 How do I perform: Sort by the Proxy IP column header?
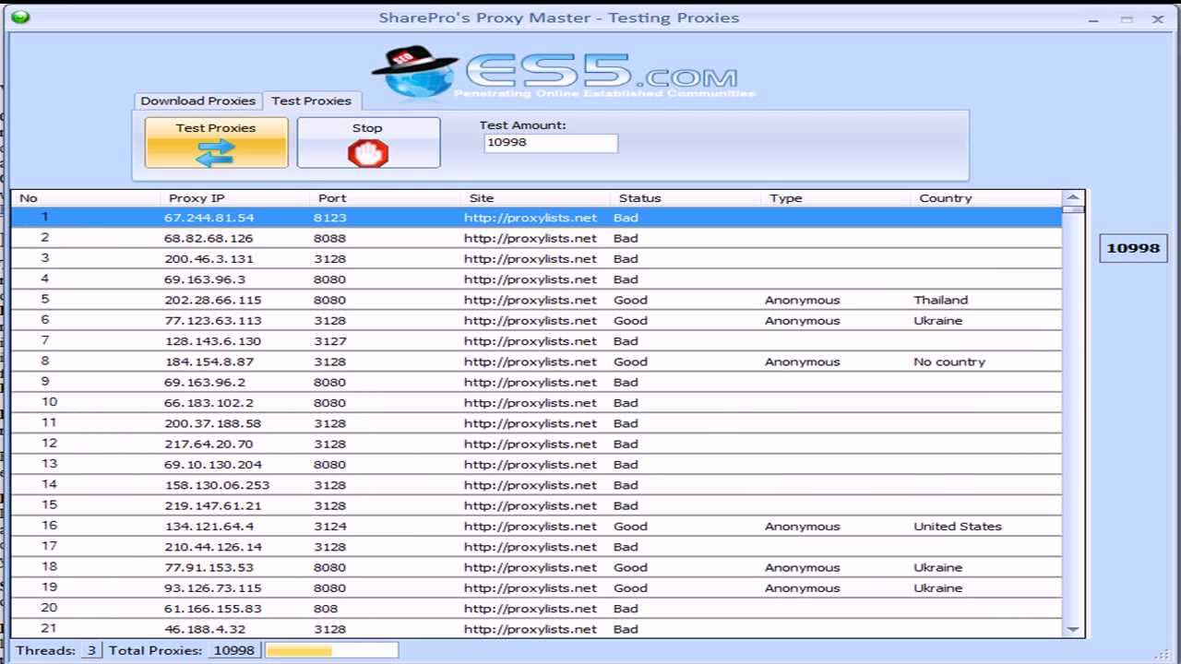tap(235, 198)
